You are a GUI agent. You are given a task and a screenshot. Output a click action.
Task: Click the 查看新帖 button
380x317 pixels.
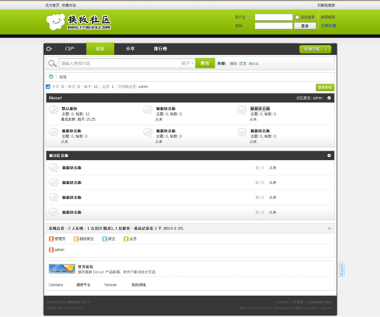pyautogui.click(x=325, y=88)
